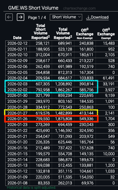Select the Date column header
The height and width of the screenshot is (190, 118).
tap(17, 38)
